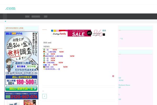Open the news link starting with "... - [-RUSH]"
The height and width of the screenshot is (105, 157).
tap(51, 52)
